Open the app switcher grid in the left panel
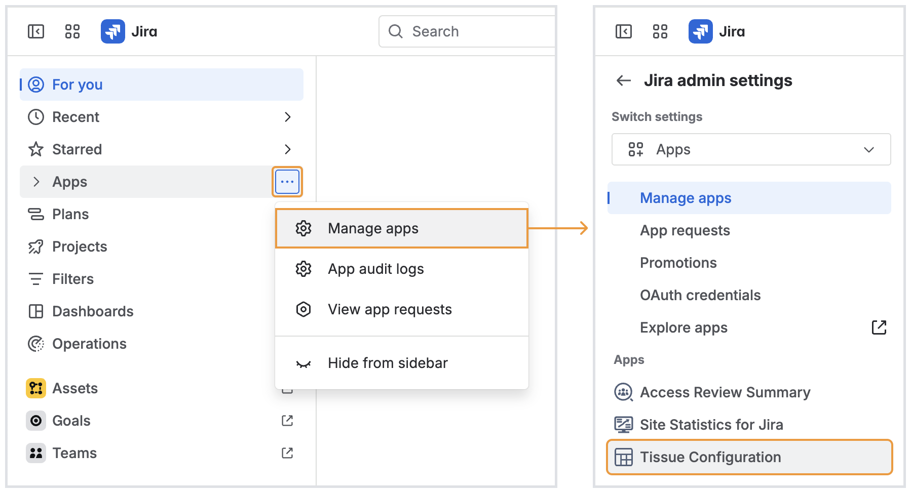Viewport: 911px width, 493px height. click(72, 31)
